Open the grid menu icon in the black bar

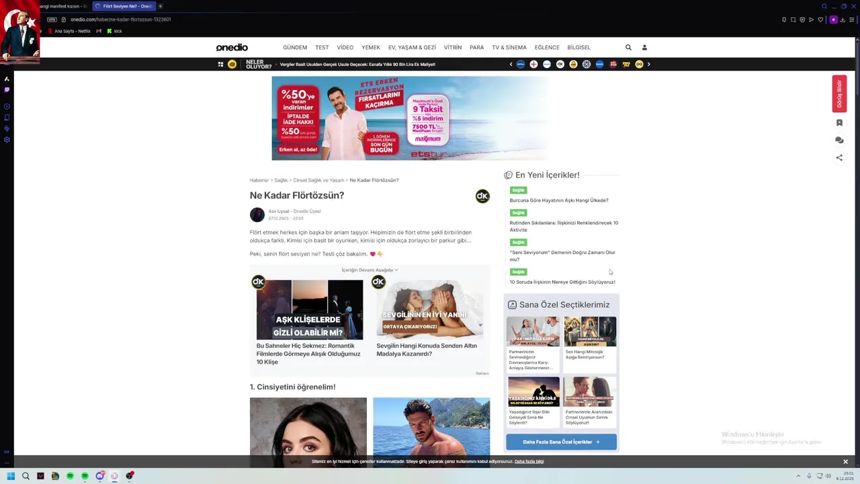click(220, 65)
